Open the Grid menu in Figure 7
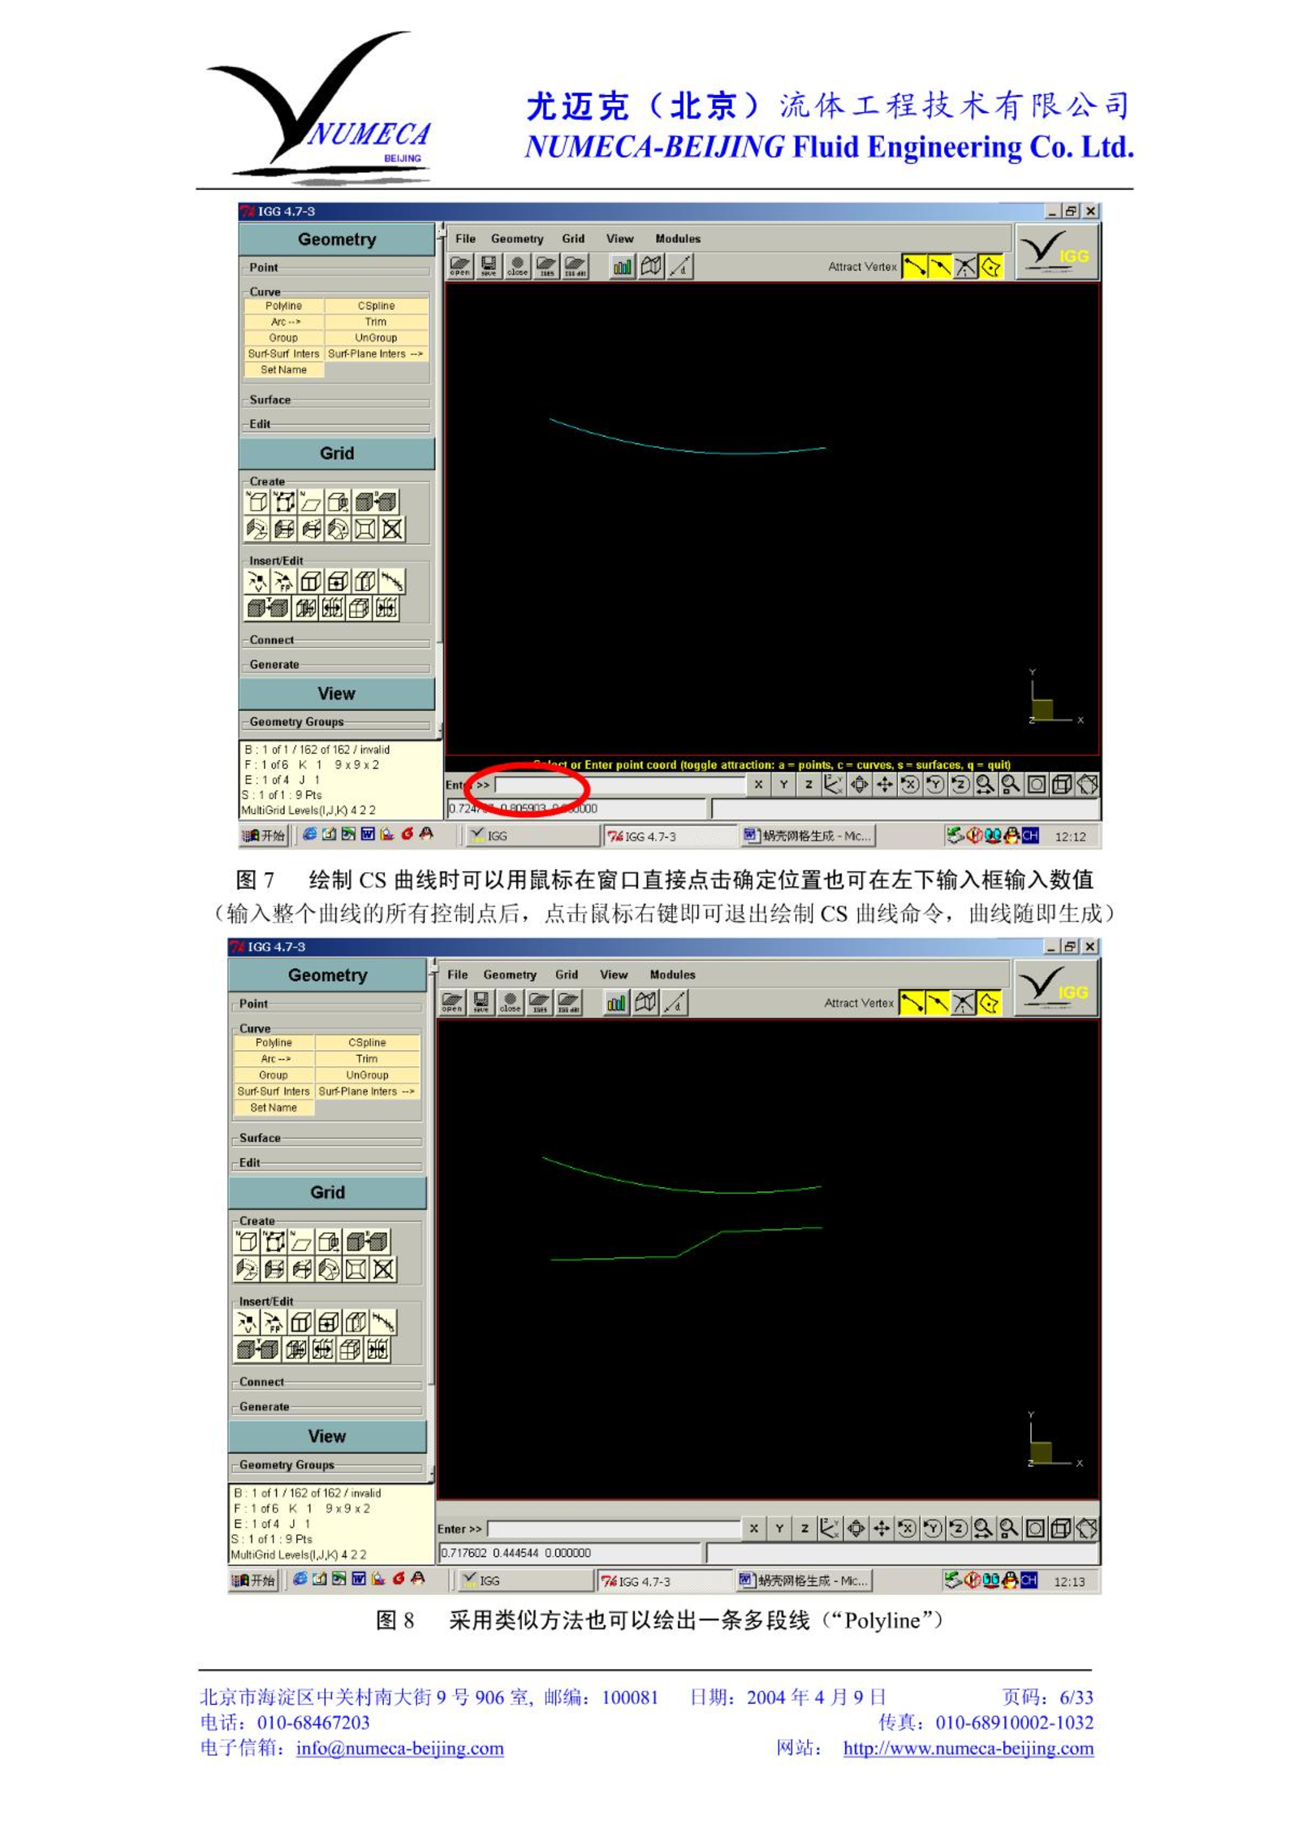 pyautogui.click(x=573, y=239)
